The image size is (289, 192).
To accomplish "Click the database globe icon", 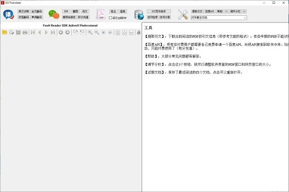I will pyautogui.click(x=139, y=14).
